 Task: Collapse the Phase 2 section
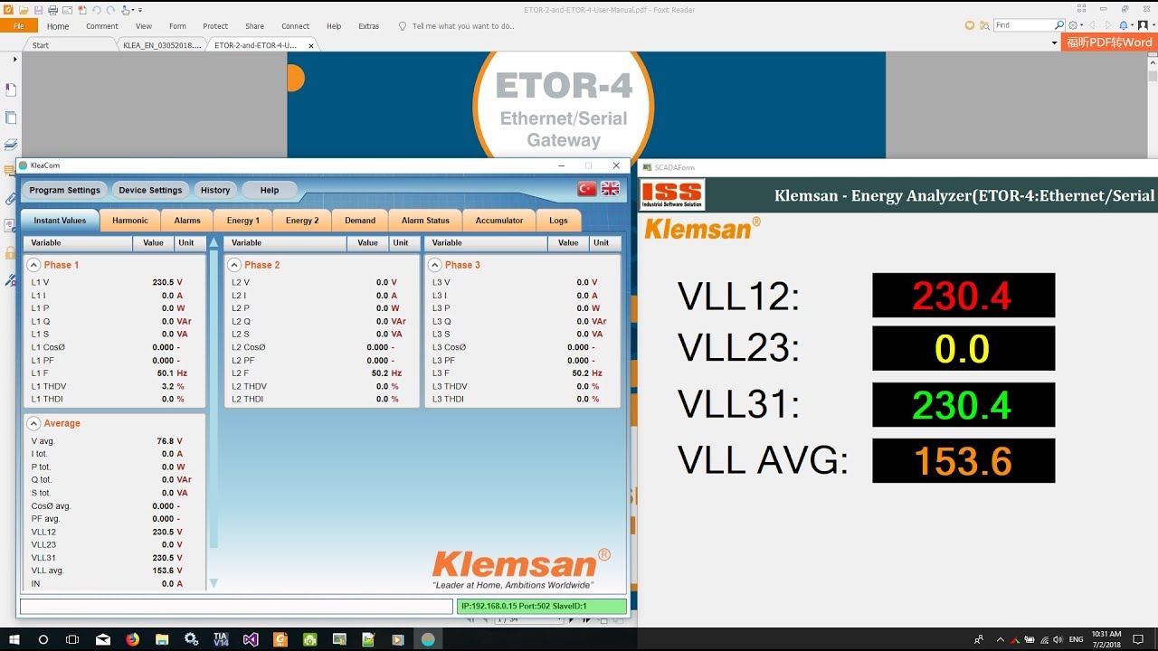234,265
